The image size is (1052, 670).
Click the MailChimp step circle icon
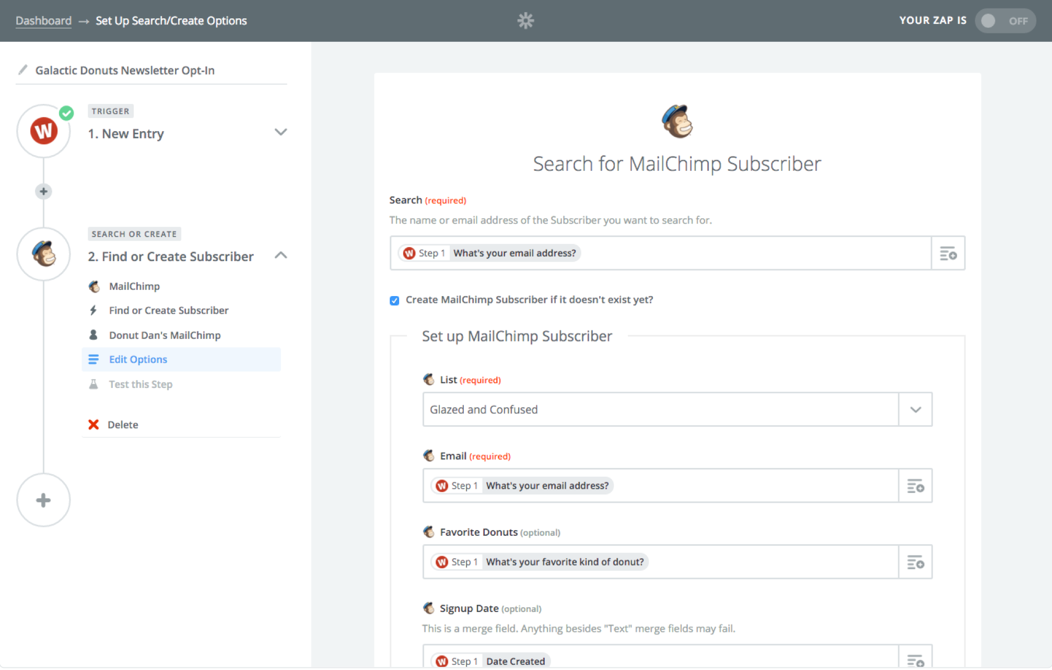pos(44,254)
